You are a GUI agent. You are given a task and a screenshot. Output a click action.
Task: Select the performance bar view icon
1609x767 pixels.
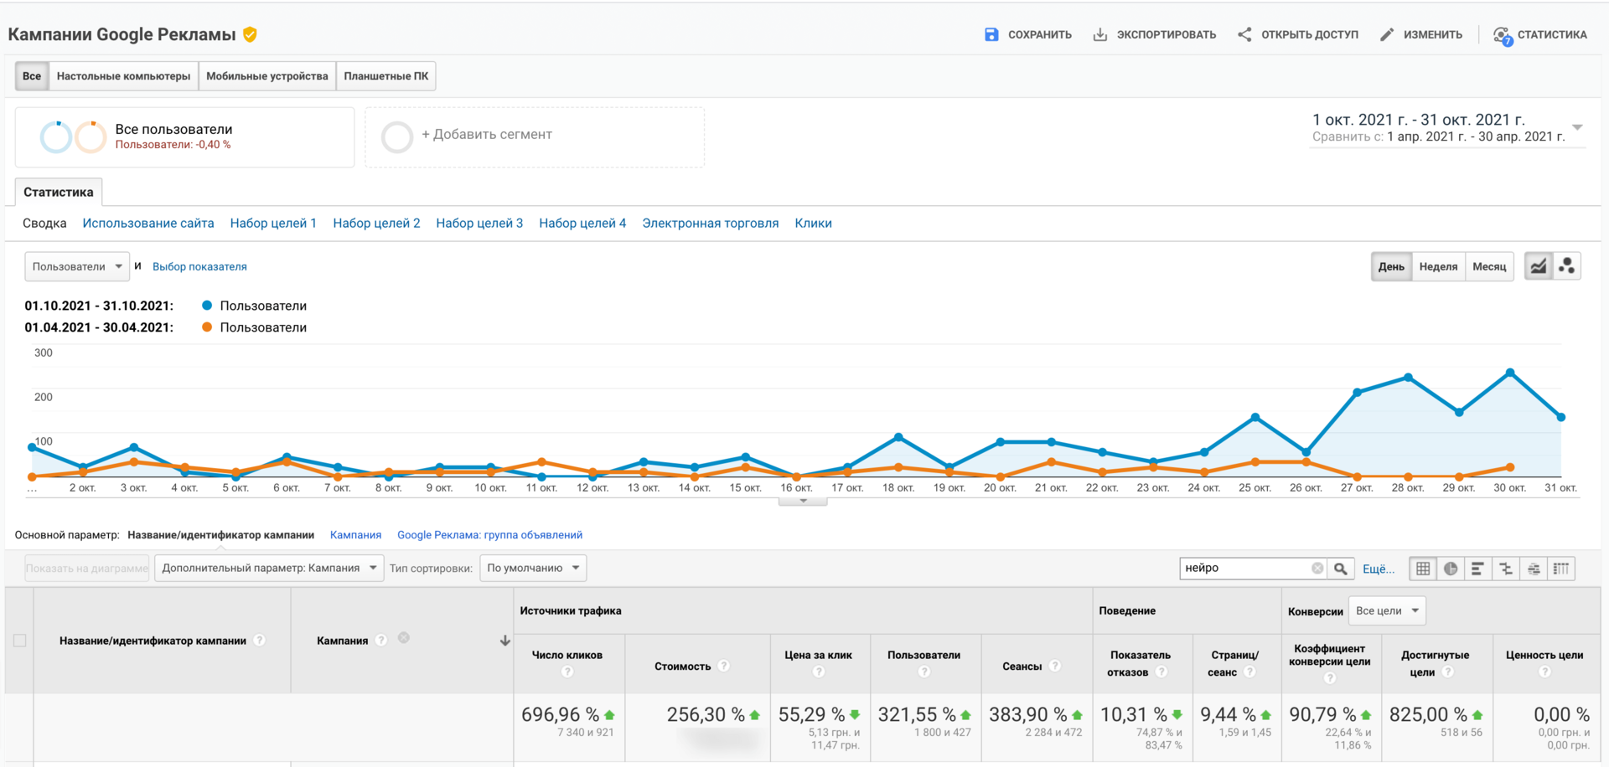tap(1478, 569)
